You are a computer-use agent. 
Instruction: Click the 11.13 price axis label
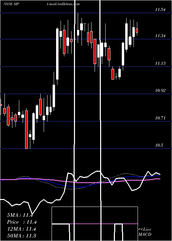pos(160,63)
